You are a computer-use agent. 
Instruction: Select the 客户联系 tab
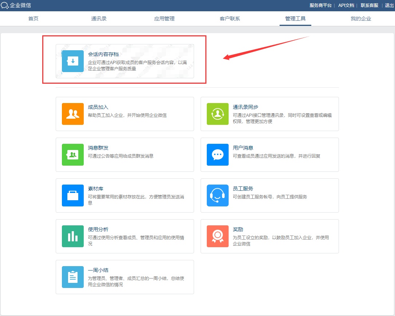230,19
